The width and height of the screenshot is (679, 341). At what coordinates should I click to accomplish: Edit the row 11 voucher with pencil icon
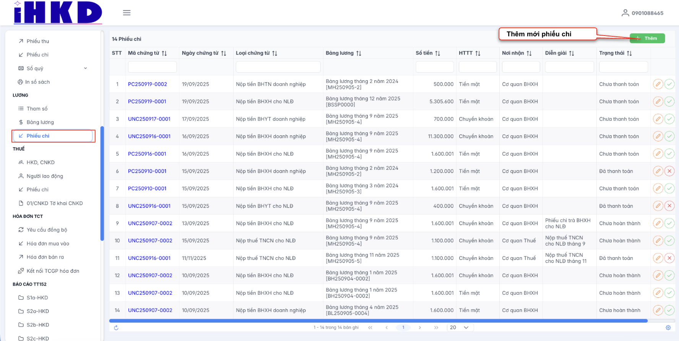point(658,258)
